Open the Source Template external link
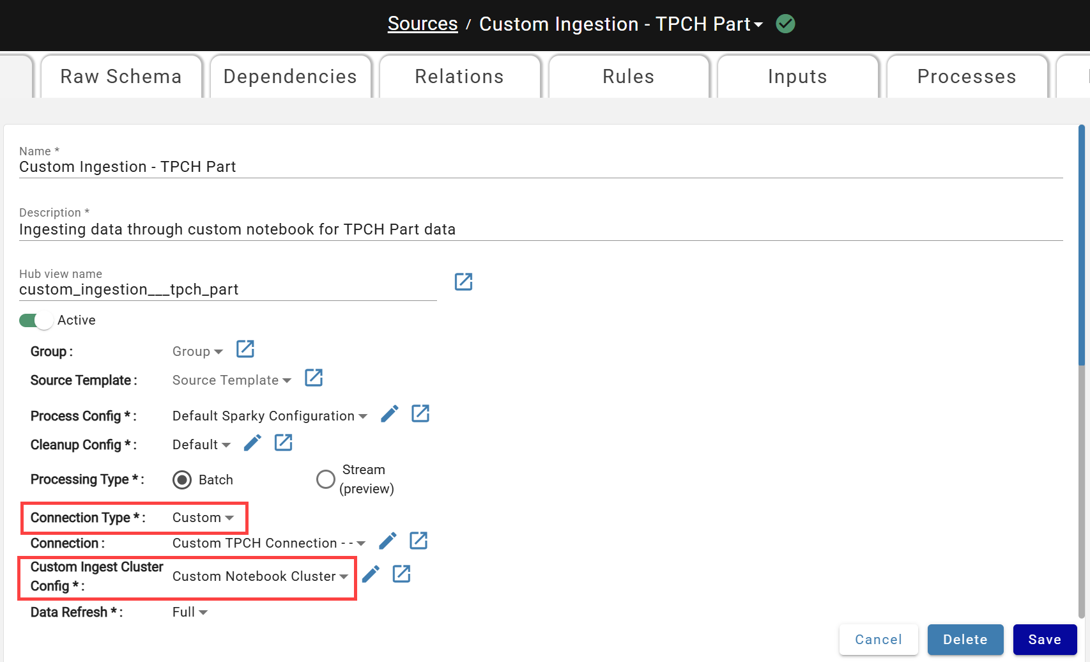1090x662 pixels. click(x=313, y=378)
